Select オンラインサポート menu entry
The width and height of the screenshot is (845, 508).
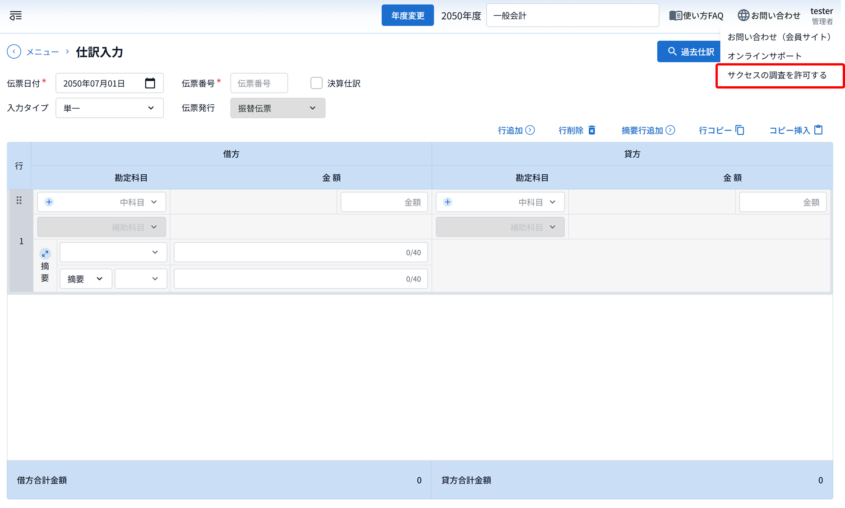(x=780, y=56)
